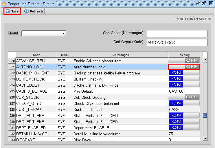Toggle the BACKUP_ON_EXIT switch

184,73
